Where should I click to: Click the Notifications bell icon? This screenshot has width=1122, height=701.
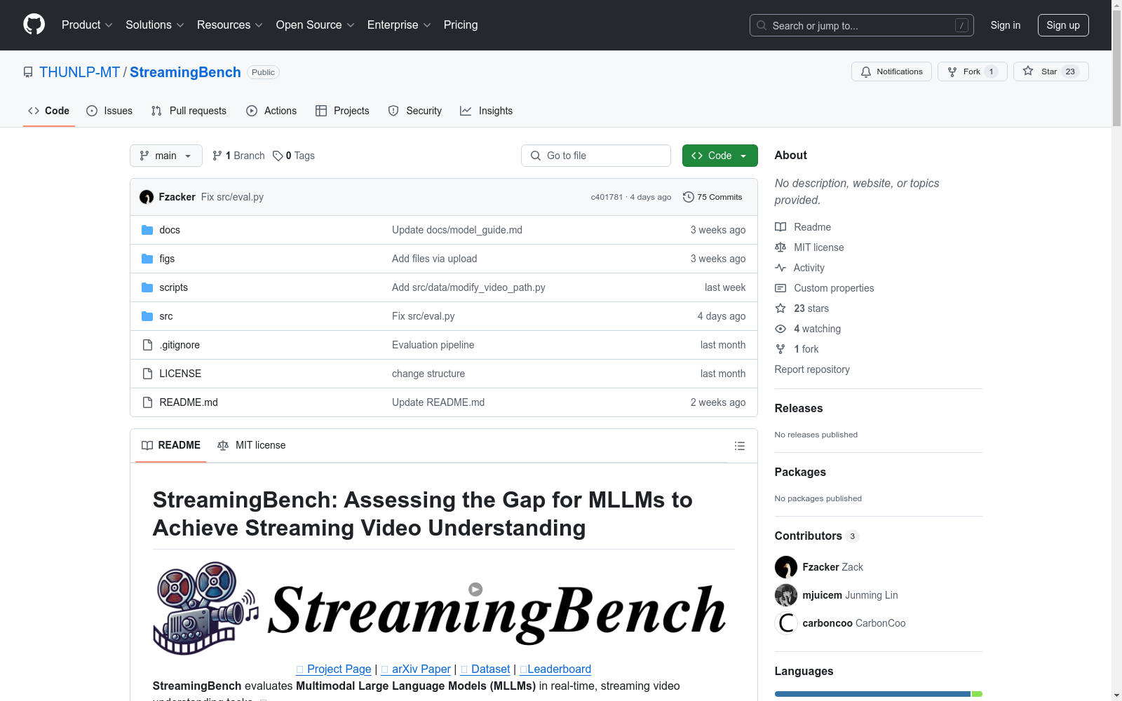[866, 72]
